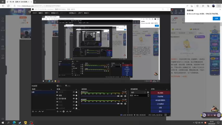Pop out the Scenes dock using its header icon

[51, 89]
